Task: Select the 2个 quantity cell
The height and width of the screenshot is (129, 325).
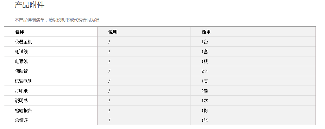Action: tap(253, 71)
